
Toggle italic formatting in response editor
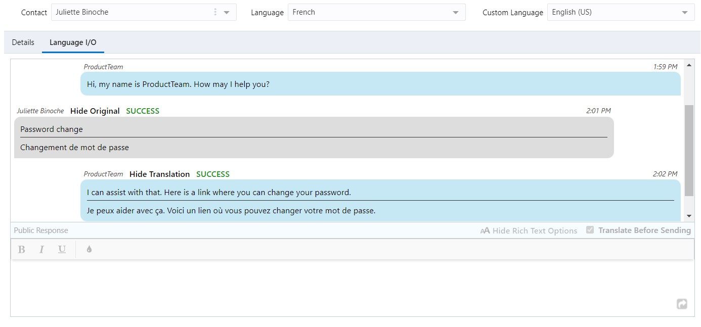click(41, 249)
